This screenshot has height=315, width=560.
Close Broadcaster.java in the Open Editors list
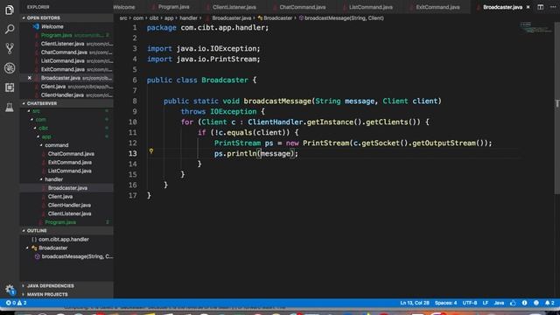[30, 78]
